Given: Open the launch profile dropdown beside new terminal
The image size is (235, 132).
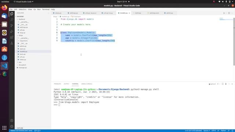Looking at the screenshot, I should coord(220,84).
